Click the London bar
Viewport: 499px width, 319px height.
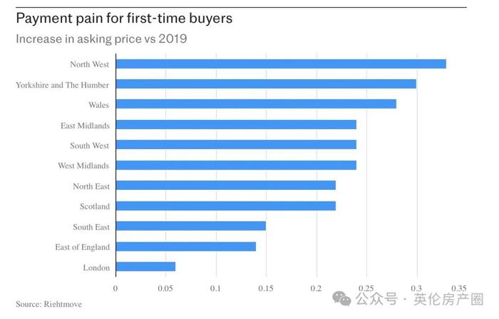(145, 266)
